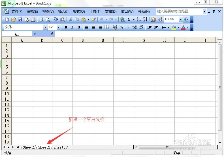The height and width of the screenshot is (157, 224).
Task: Decrease cell indent
Action: (x=149, y=27)
